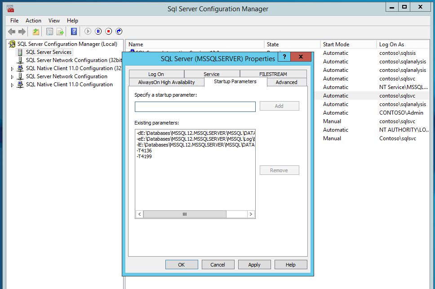Click the startup parameter input field
The width and height of the screenshot is (435, 289).
point(195,107)
